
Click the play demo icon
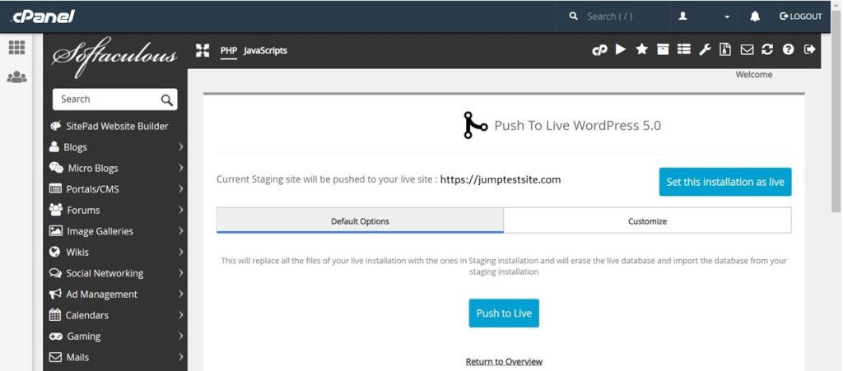point(621,49)
